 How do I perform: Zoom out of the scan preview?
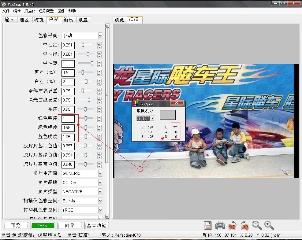(x=257, y=226)
